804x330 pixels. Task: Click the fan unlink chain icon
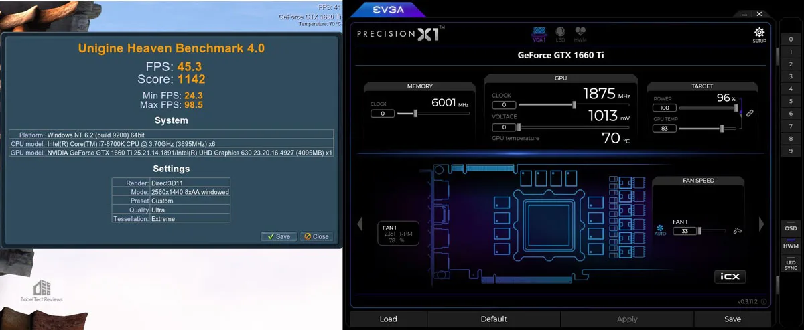coord(737,230)
